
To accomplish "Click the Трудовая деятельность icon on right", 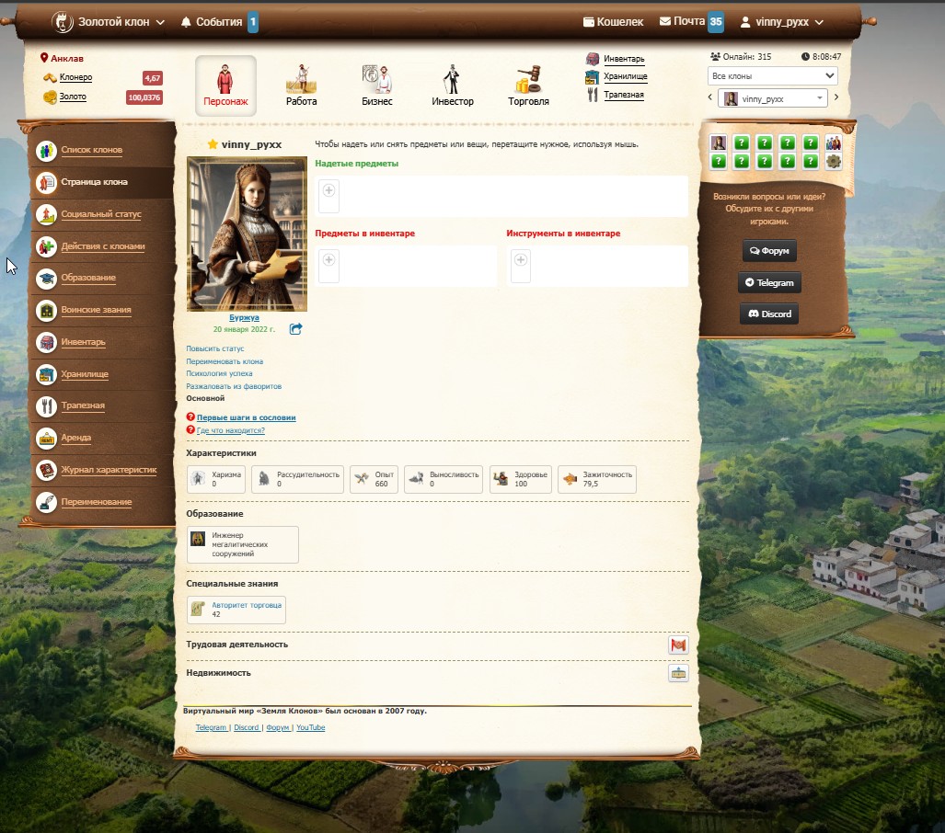I will click(678, 645).
